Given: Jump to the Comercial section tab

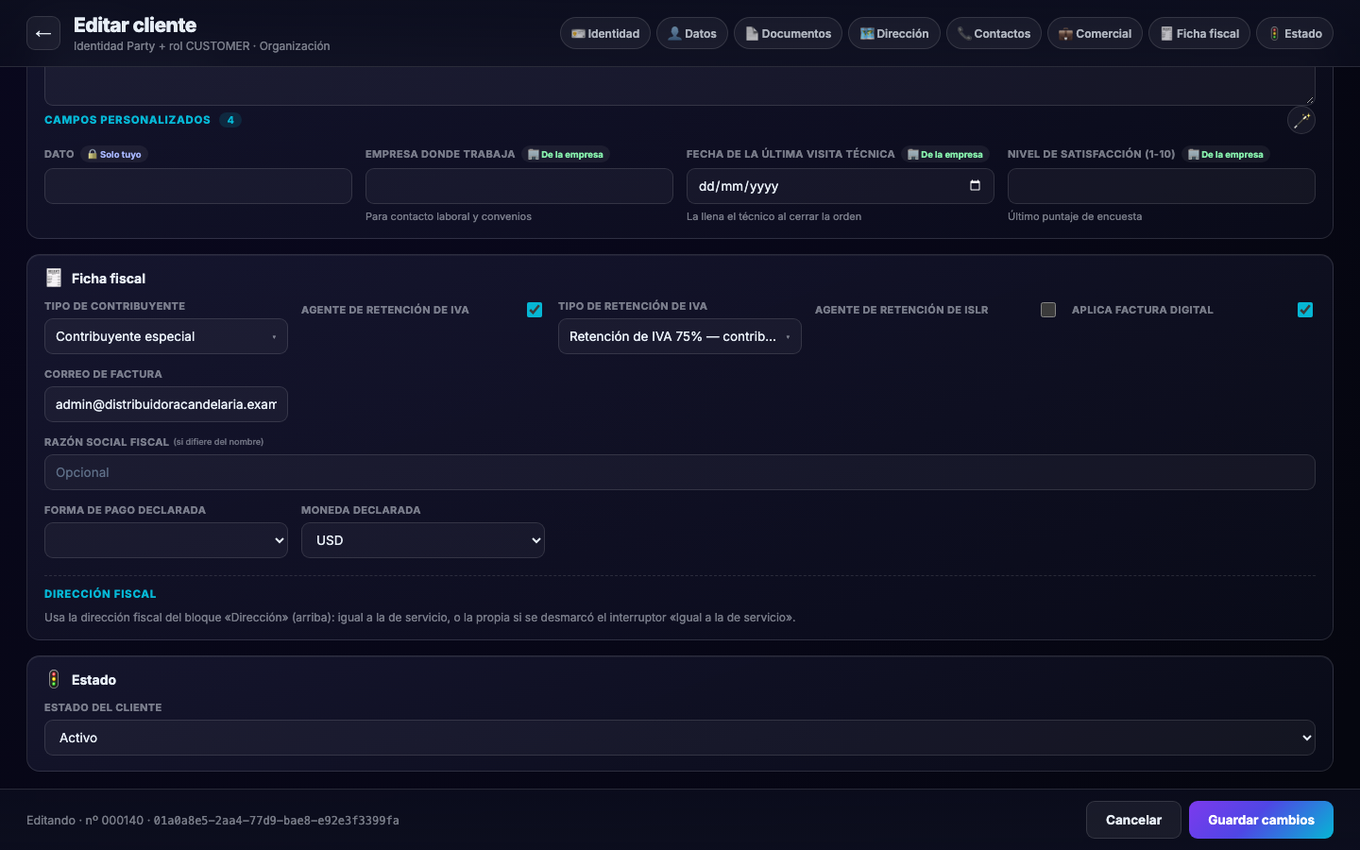Looking at the screenshot, I should click(1095, 33).
